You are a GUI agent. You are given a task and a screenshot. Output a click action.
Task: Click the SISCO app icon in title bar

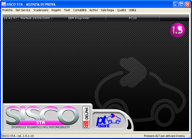tap(4, 4)
